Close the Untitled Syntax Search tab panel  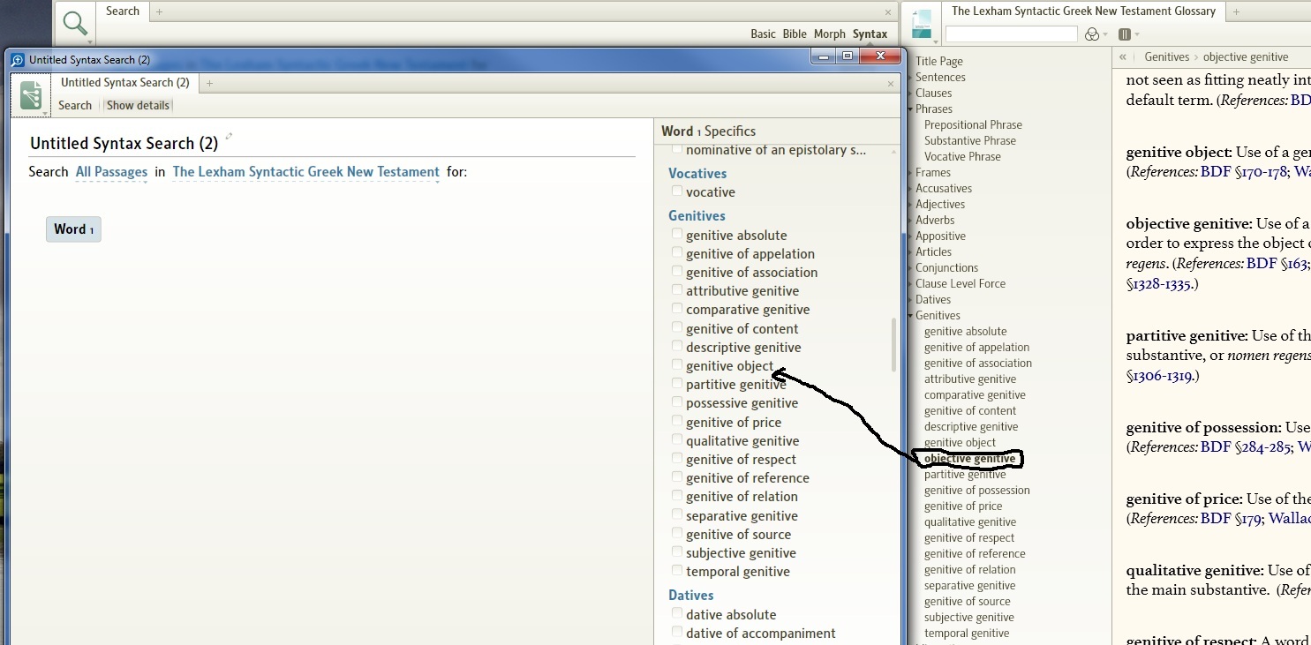pyautogui.click(x=891, y=84)
